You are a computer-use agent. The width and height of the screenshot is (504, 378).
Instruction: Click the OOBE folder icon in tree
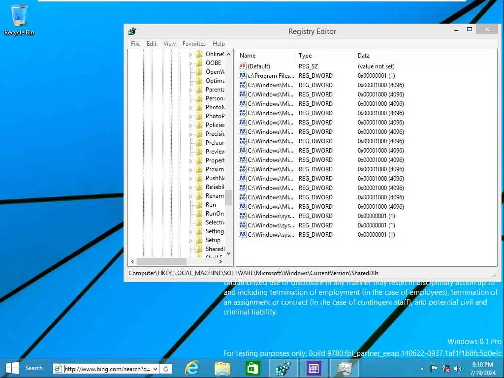[199, 63]
